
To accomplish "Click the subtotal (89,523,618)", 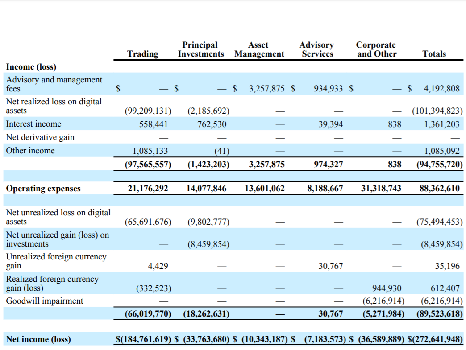I will coord(440,314).
